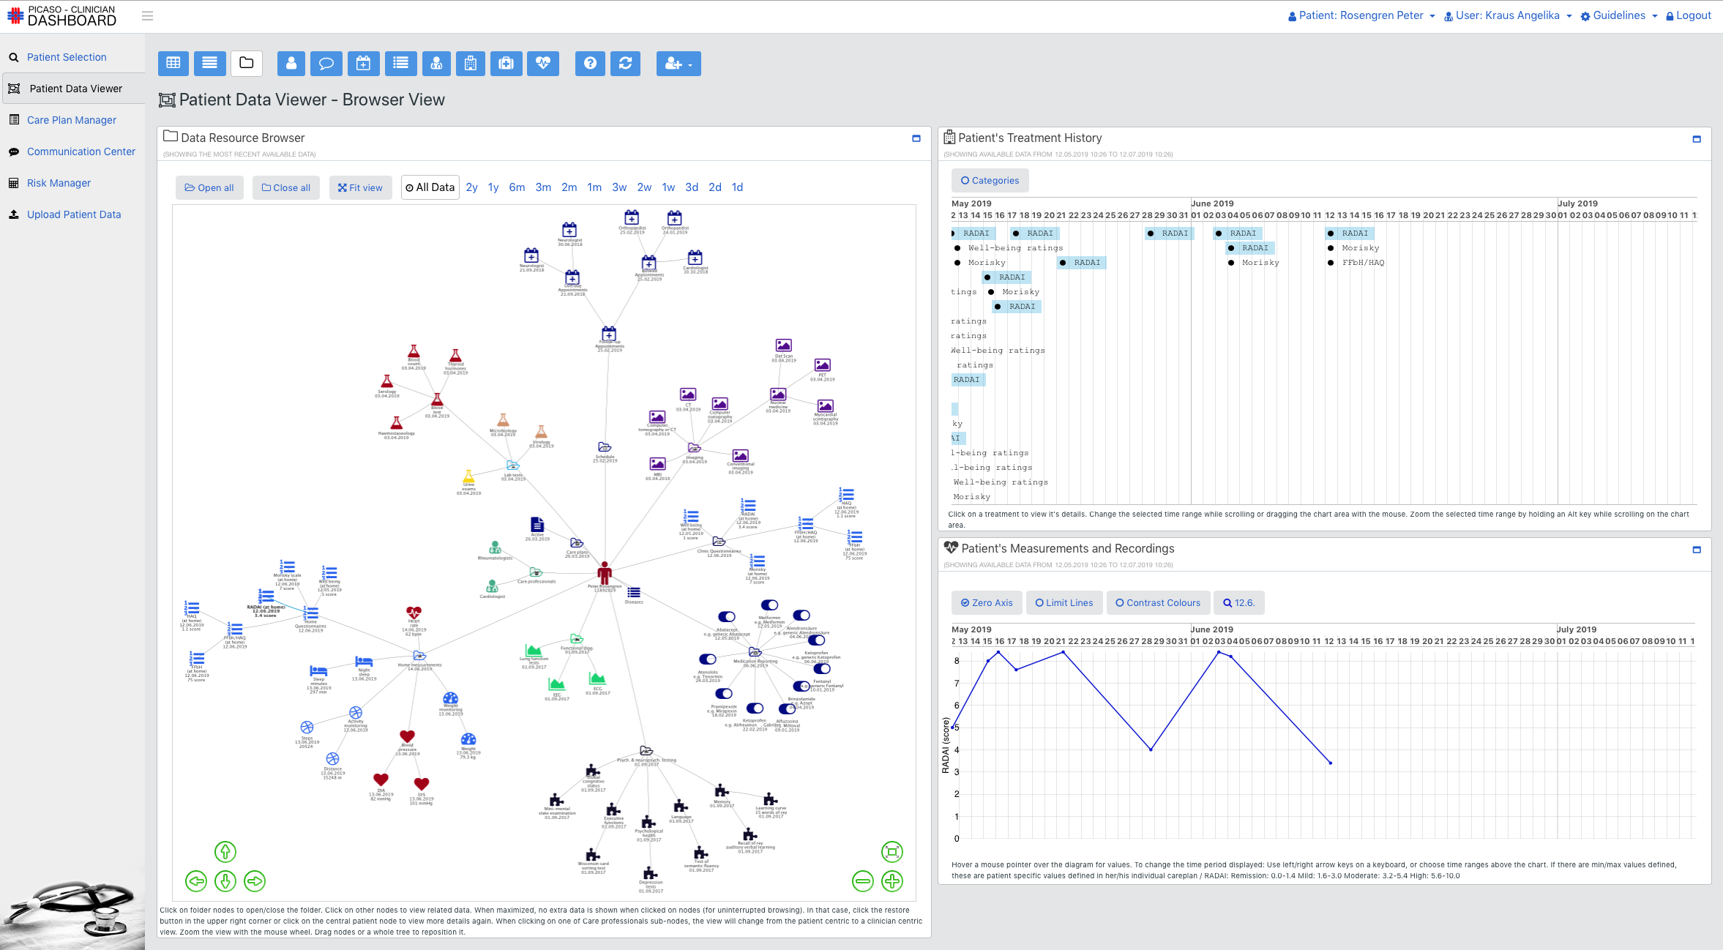
Task: Toggle the Zero Axis option
Action: [x=987, y=603]
